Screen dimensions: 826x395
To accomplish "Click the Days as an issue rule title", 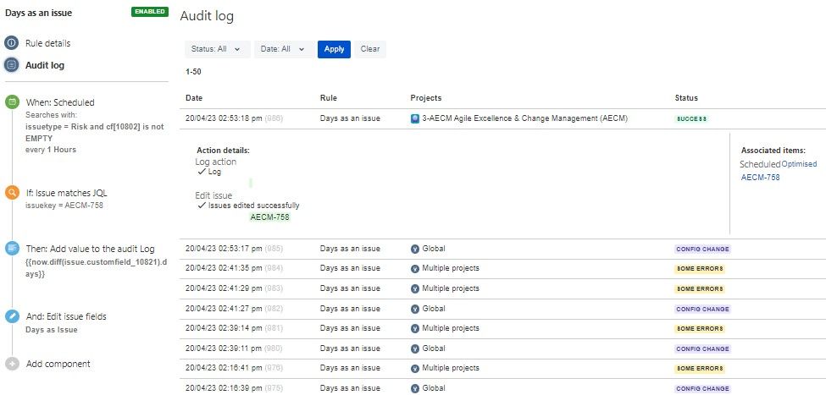I will click(x=38, y=13).
